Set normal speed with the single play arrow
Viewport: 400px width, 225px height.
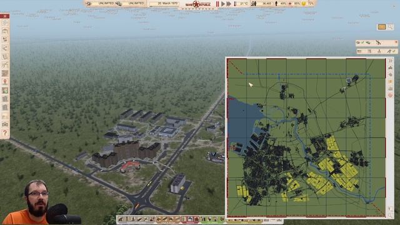[x=223, y=4]
